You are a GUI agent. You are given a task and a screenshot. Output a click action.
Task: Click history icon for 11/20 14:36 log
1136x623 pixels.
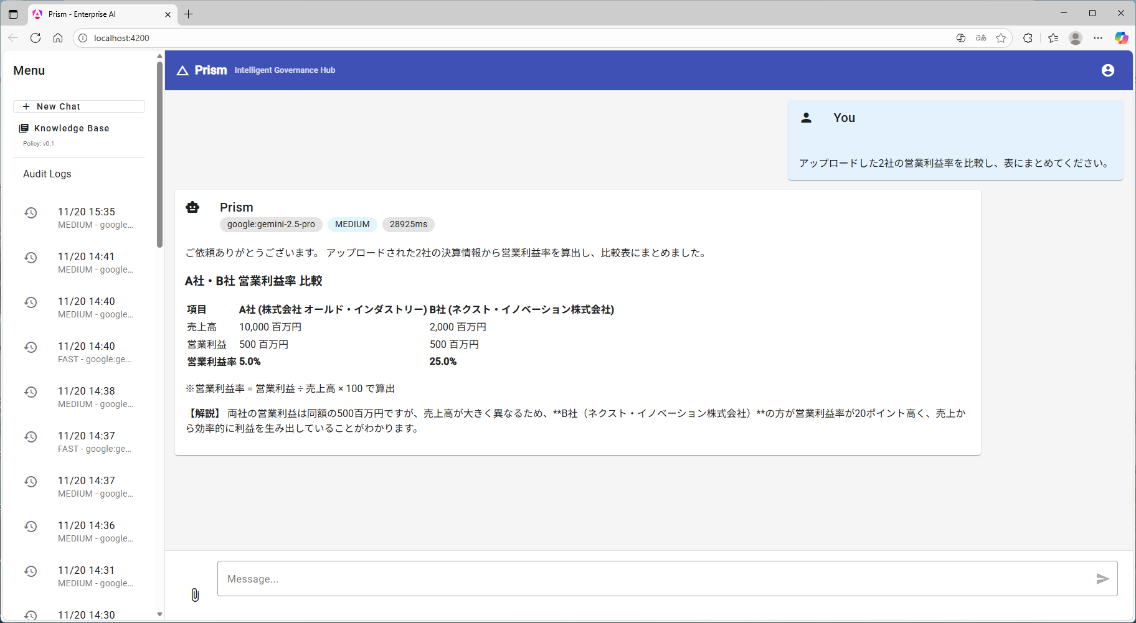[31, 527]
